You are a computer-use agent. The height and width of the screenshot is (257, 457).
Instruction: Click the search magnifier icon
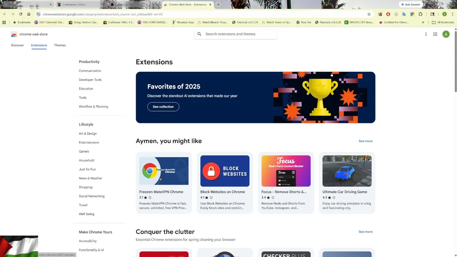pyautogui.click(x=199, y=34)
